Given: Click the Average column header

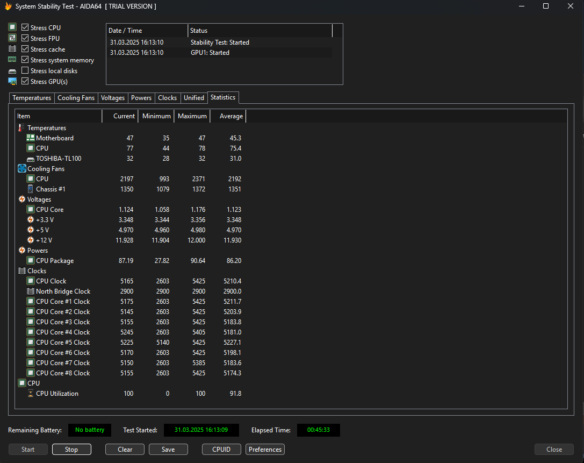Looking at the screenshot, I should coord(228,116).
